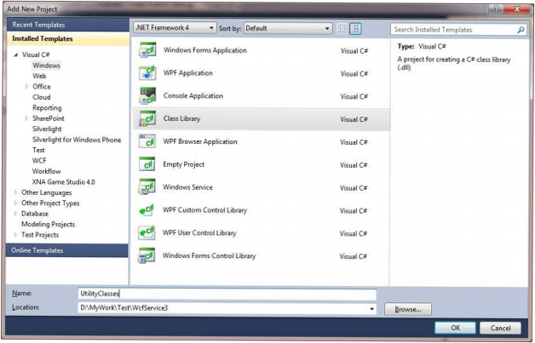Viewport: 535px width, 343px height.
Task: Open the Online Templates section
Action: (x=66, y=250)
